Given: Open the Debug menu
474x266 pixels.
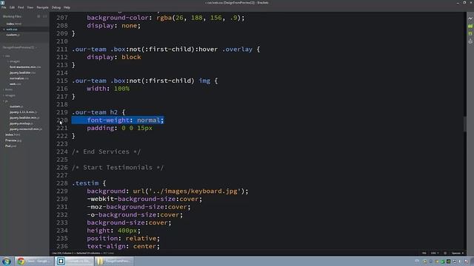Looking at the screenshot, I should click(x=56, y=7).
